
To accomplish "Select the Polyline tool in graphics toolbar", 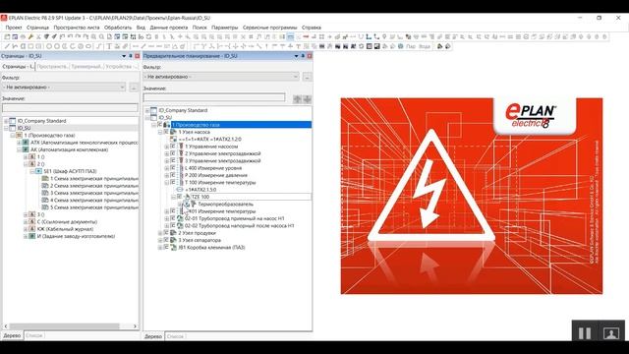I will click(15, 46).
